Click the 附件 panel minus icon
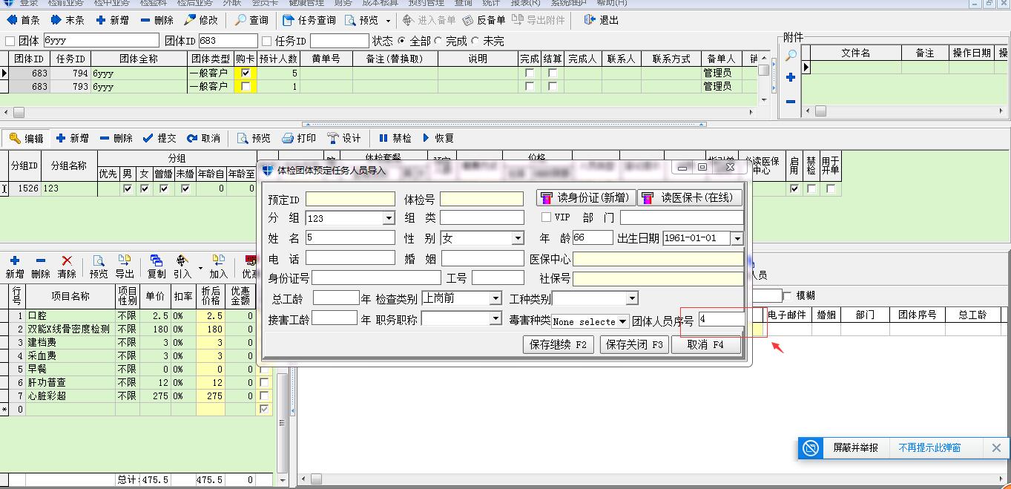This screenshot has height=489, width=1011. (791, 102)
